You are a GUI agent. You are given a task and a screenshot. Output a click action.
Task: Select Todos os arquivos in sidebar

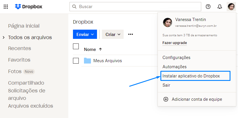(x=30, y=37)
